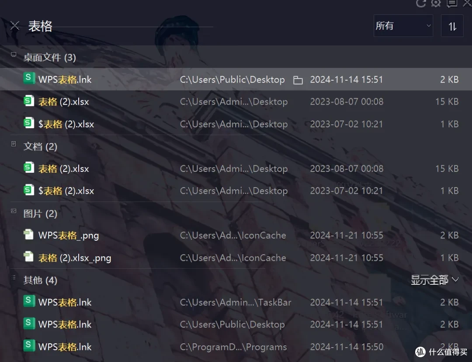Click 2 KB size of WPS表格_.png row
The width and height of the screenshot is (472, 362).
click(x=449, y=236)
